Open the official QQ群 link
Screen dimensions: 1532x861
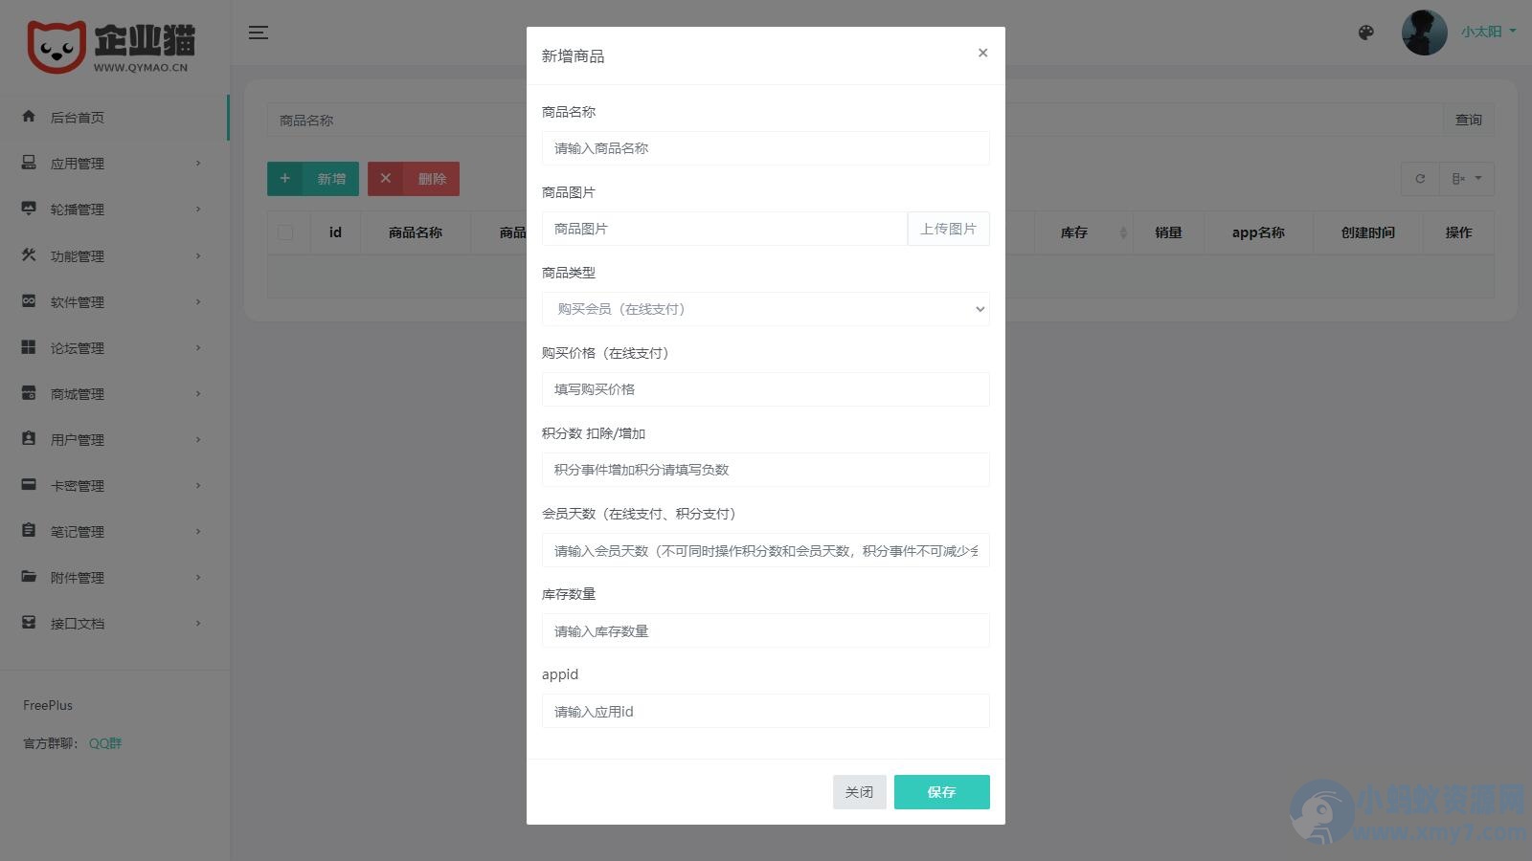coord(103,742)
